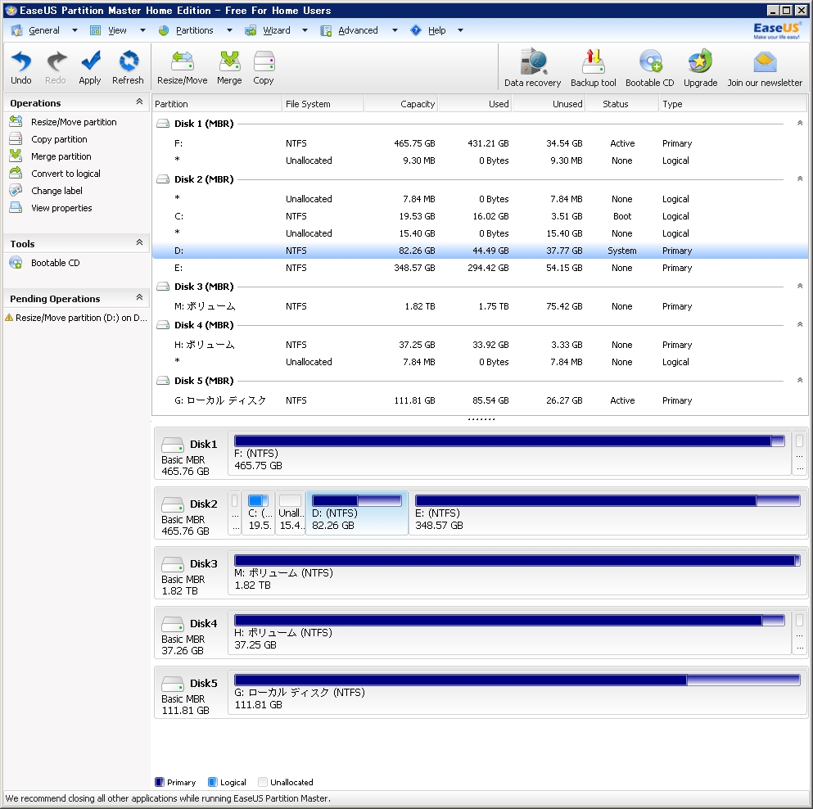Viewport: 813px width, 809px height.
Task: Open the General menu dropdown arrow
Action: click(x=75, y=30)
